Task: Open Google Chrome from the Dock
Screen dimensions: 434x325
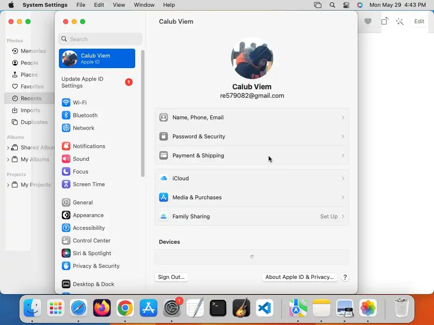Action: click(x=125, y=308)
